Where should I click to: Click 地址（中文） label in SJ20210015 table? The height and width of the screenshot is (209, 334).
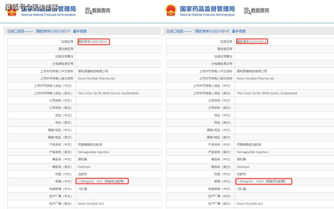pos(64,115)
